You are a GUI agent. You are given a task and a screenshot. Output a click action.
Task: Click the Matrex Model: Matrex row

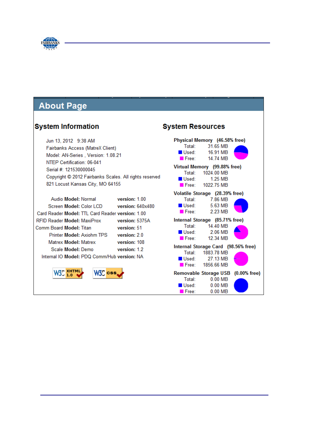[x=97, y=242]
